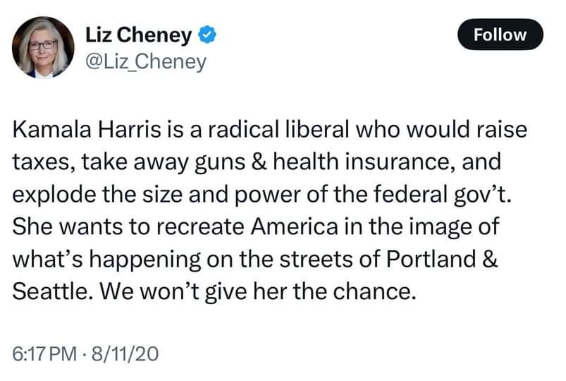The height and width of the screenshot is (381, 566).
Task: Open the Liz Cheney profile picture
Action: point(43,47)
